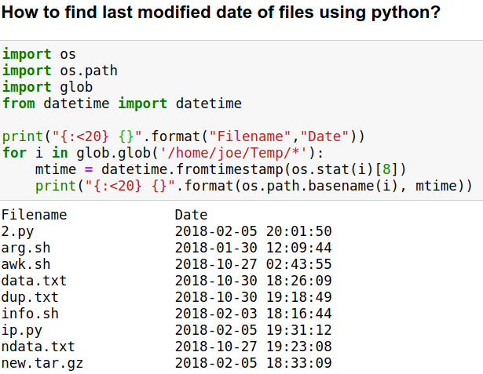Click the date '2018-10-30 19:18:49'
This screenshot has width=483, height=374.
click(x=253, y=297)
